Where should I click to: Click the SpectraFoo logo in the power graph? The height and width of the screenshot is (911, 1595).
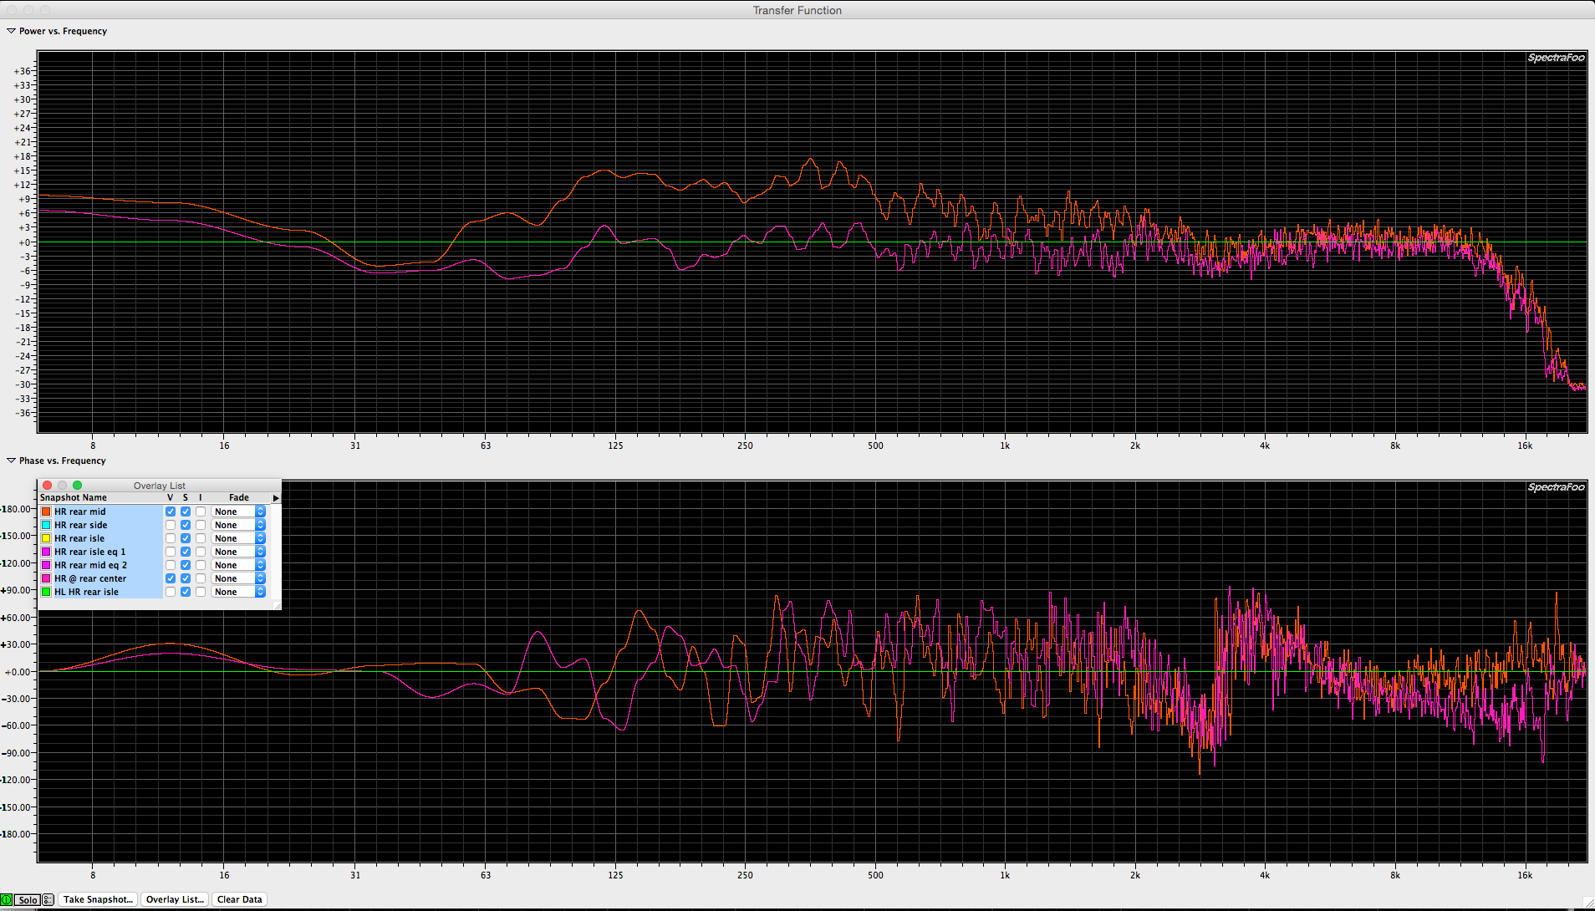1556,58
